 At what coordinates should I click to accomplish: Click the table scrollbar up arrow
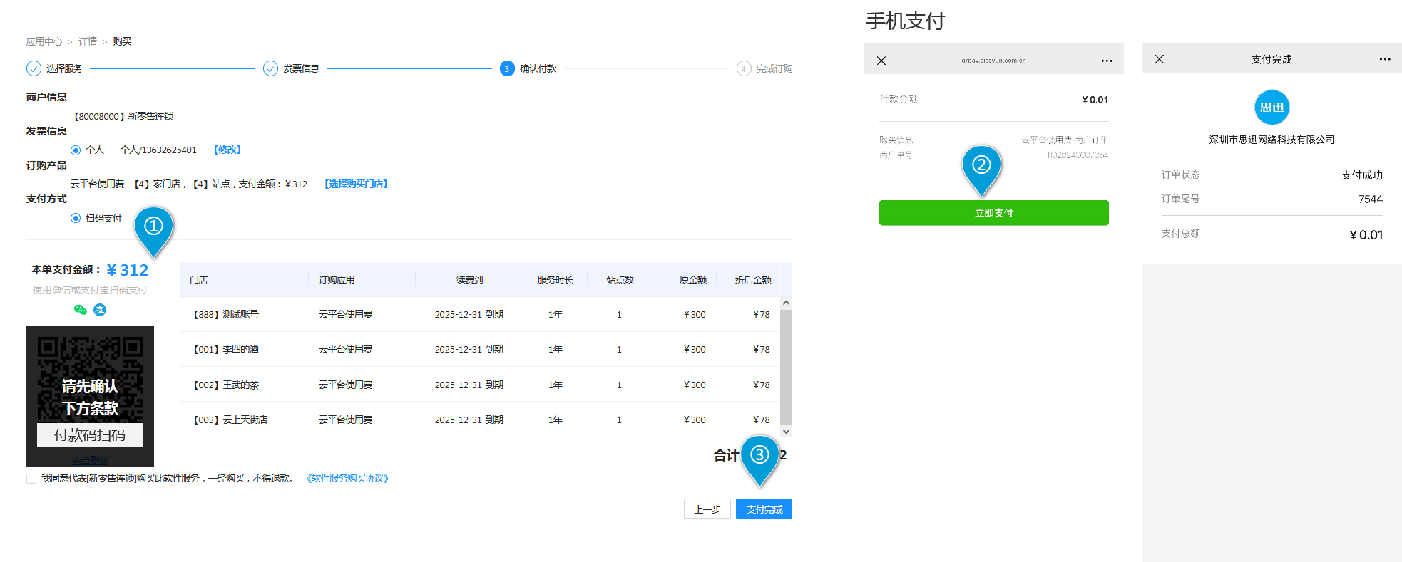(x=786, y=303)
